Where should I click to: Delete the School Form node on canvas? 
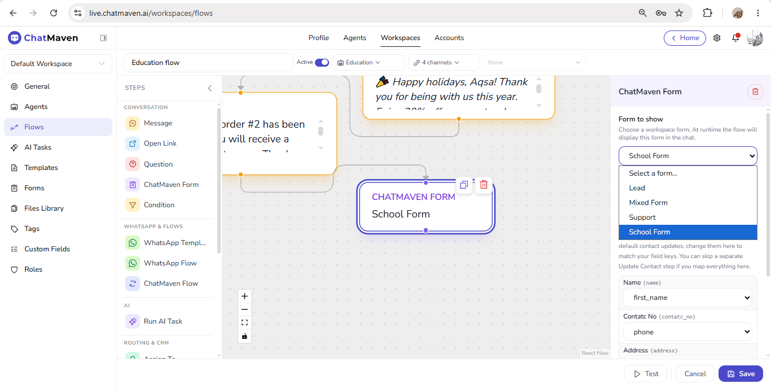[484, 185]
